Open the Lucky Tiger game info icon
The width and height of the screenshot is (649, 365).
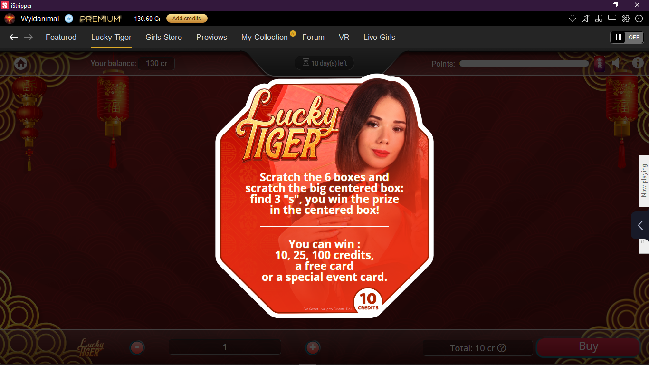tap(638, 63)
